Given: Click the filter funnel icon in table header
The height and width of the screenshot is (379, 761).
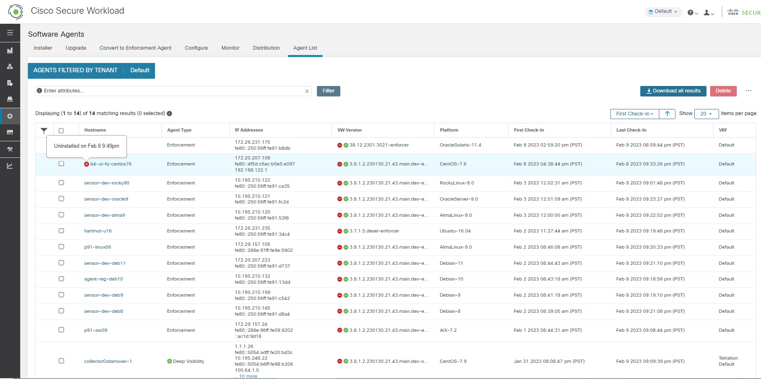Looking at the screenshot, I should pyautogui.click(x=44, y=130).
